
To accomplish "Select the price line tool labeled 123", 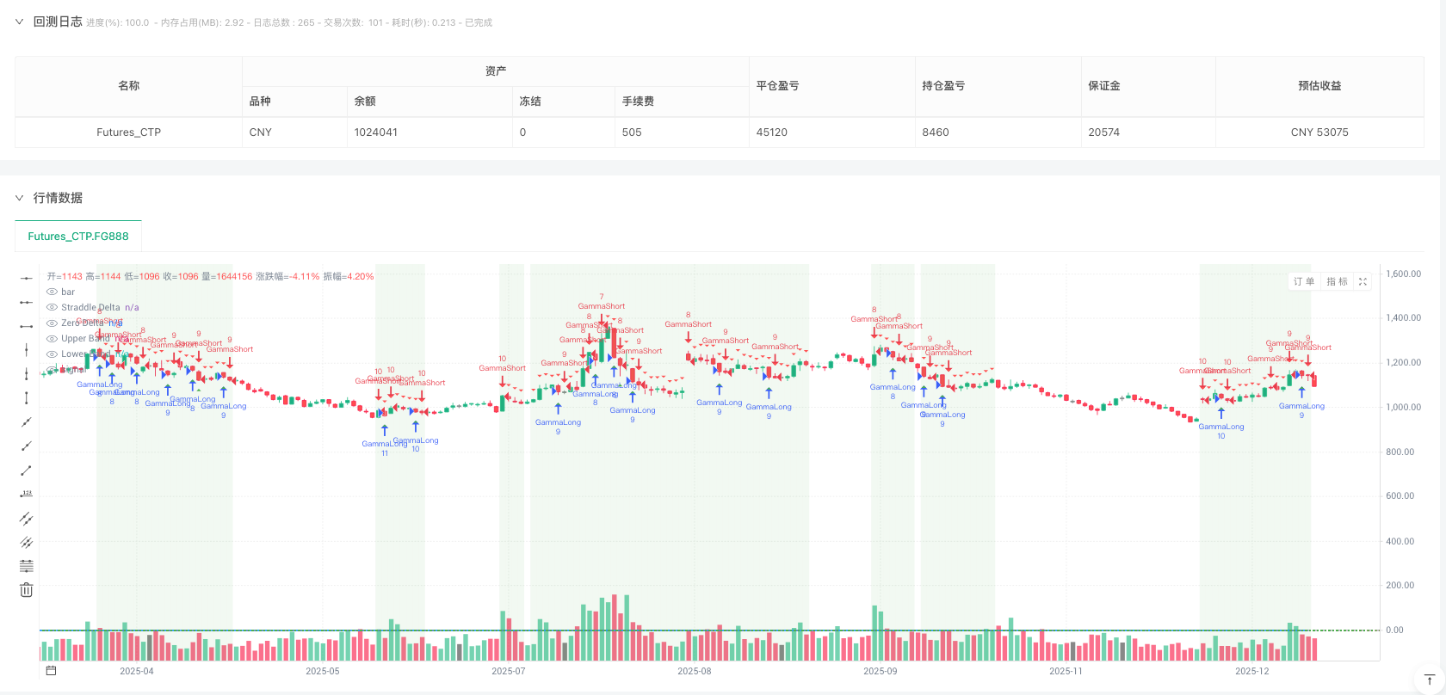I will point(27,494).
